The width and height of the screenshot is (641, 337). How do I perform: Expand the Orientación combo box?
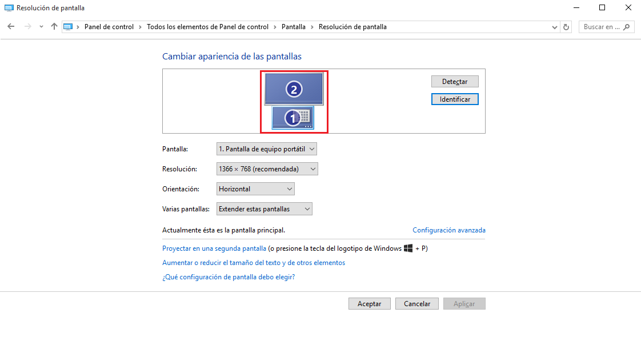(255, 189)
